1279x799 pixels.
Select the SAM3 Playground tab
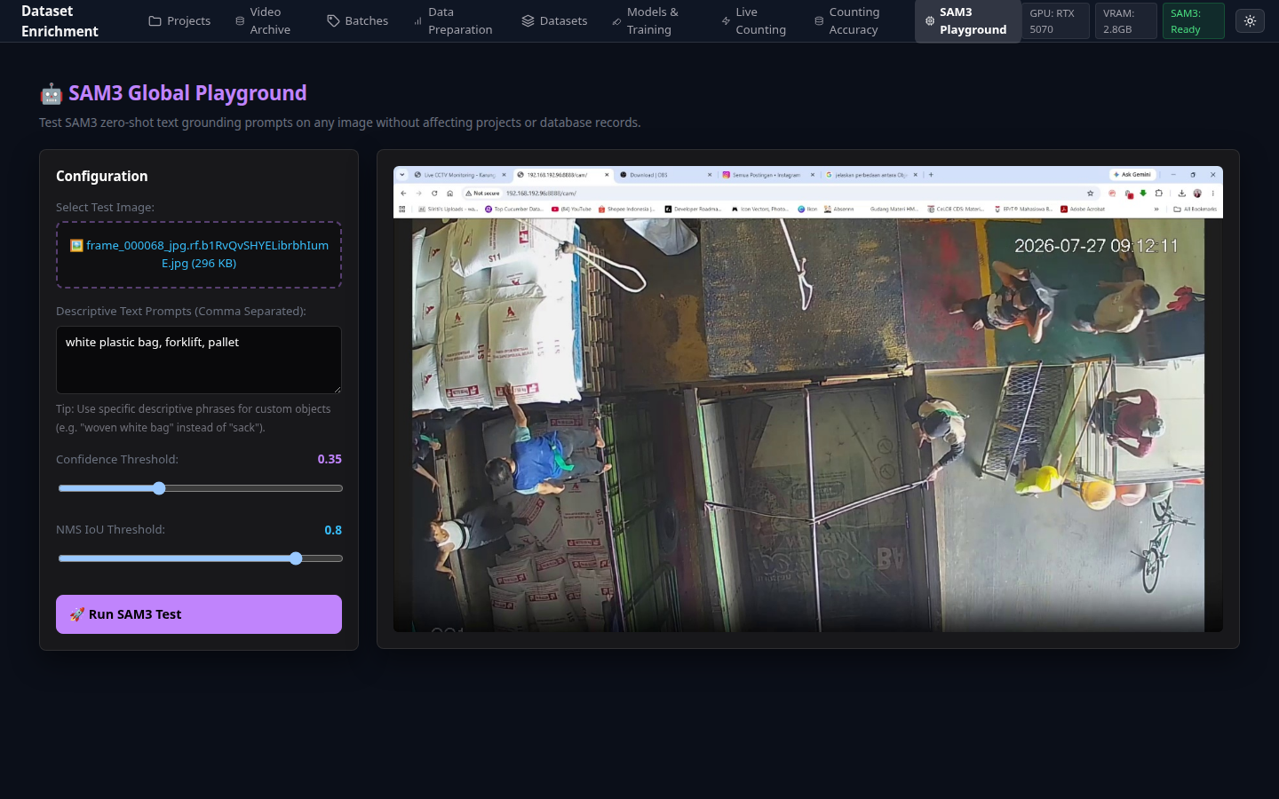[966, 21]
